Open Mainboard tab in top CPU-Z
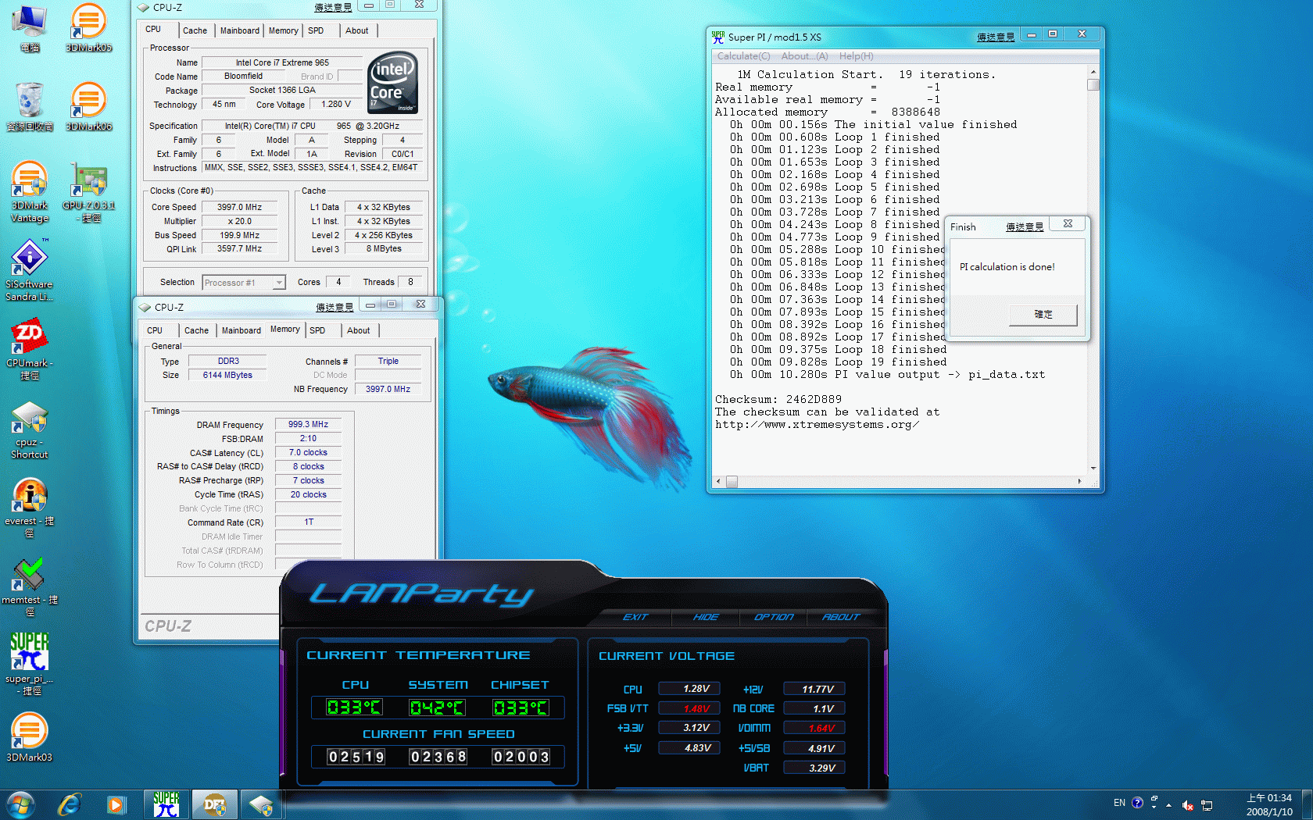 pyautogui.click(x=240, y=30)
